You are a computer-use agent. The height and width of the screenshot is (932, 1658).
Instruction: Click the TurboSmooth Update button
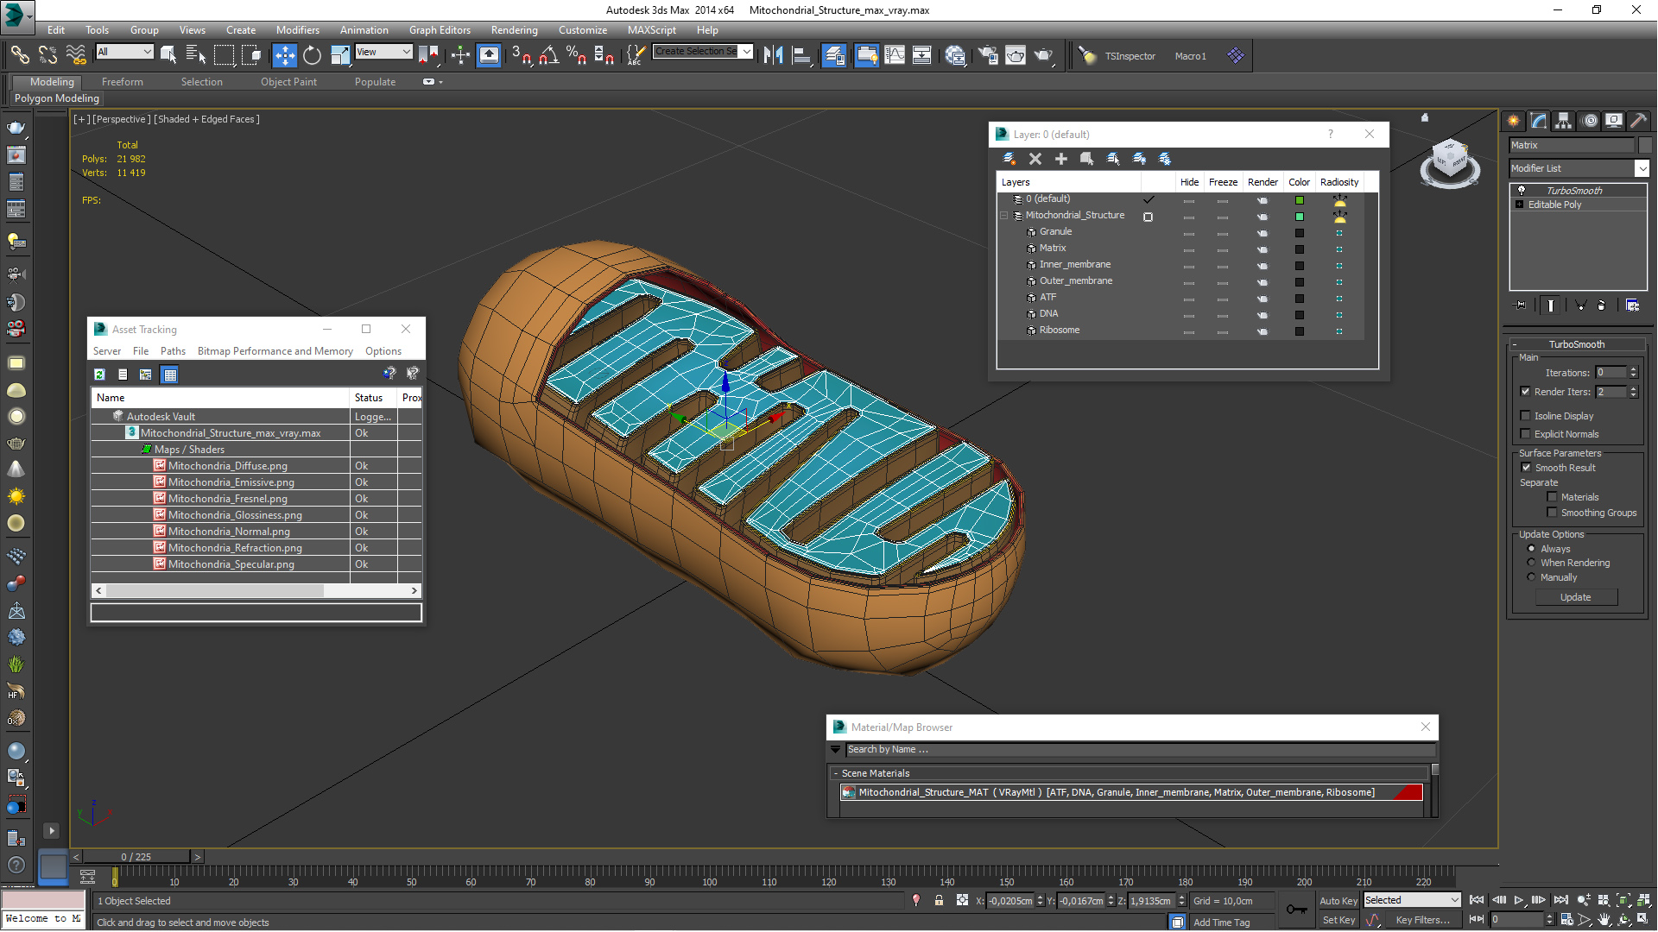click(x=1575, y=597)
